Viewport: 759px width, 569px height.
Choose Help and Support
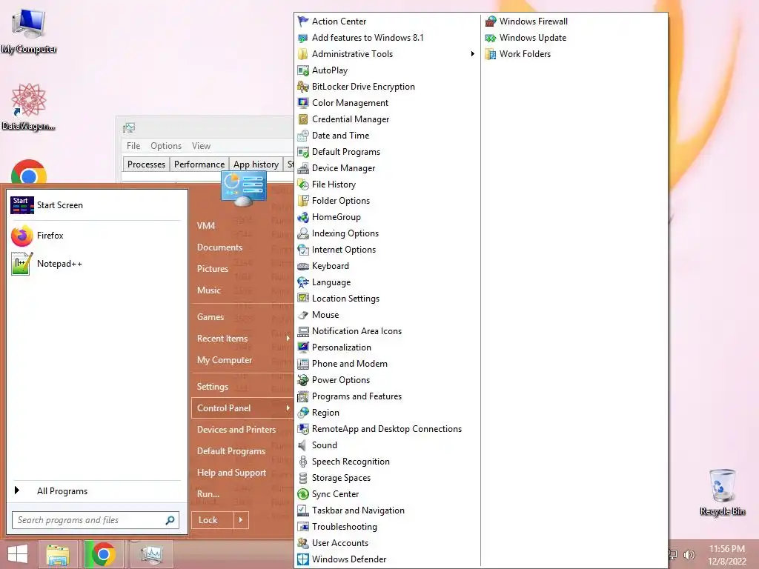click(x=231, y=473)
